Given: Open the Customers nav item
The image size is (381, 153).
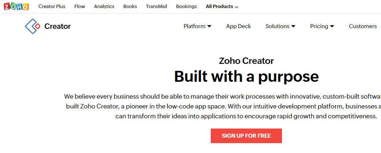Looking at the screenshot, I should (x=363, y=26).
